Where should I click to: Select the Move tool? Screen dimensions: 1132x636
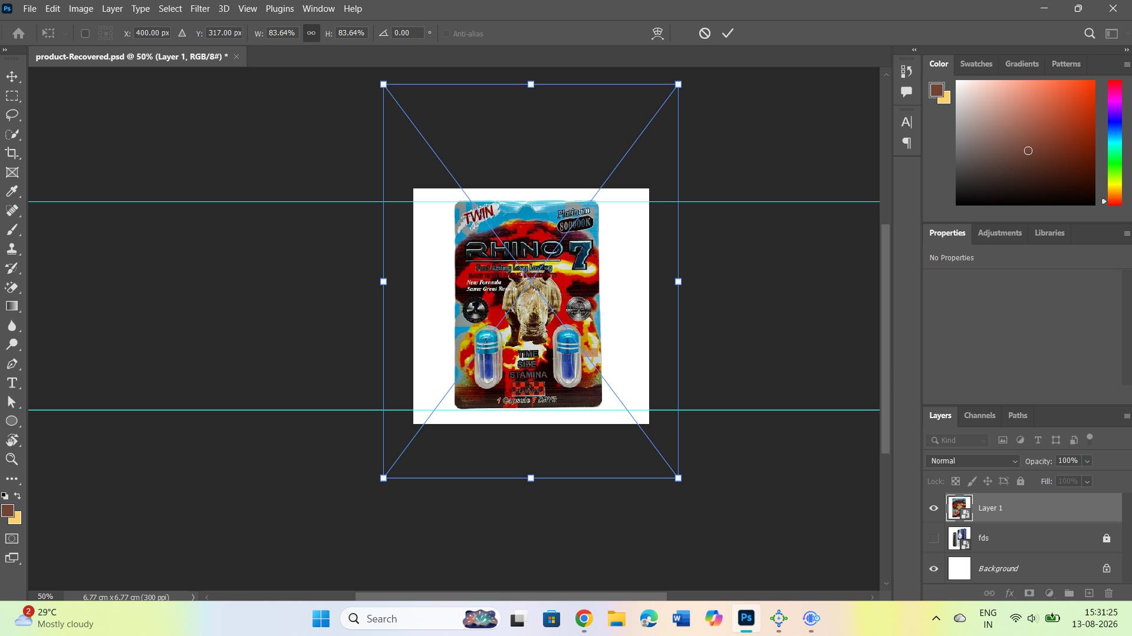click(12, 77)
